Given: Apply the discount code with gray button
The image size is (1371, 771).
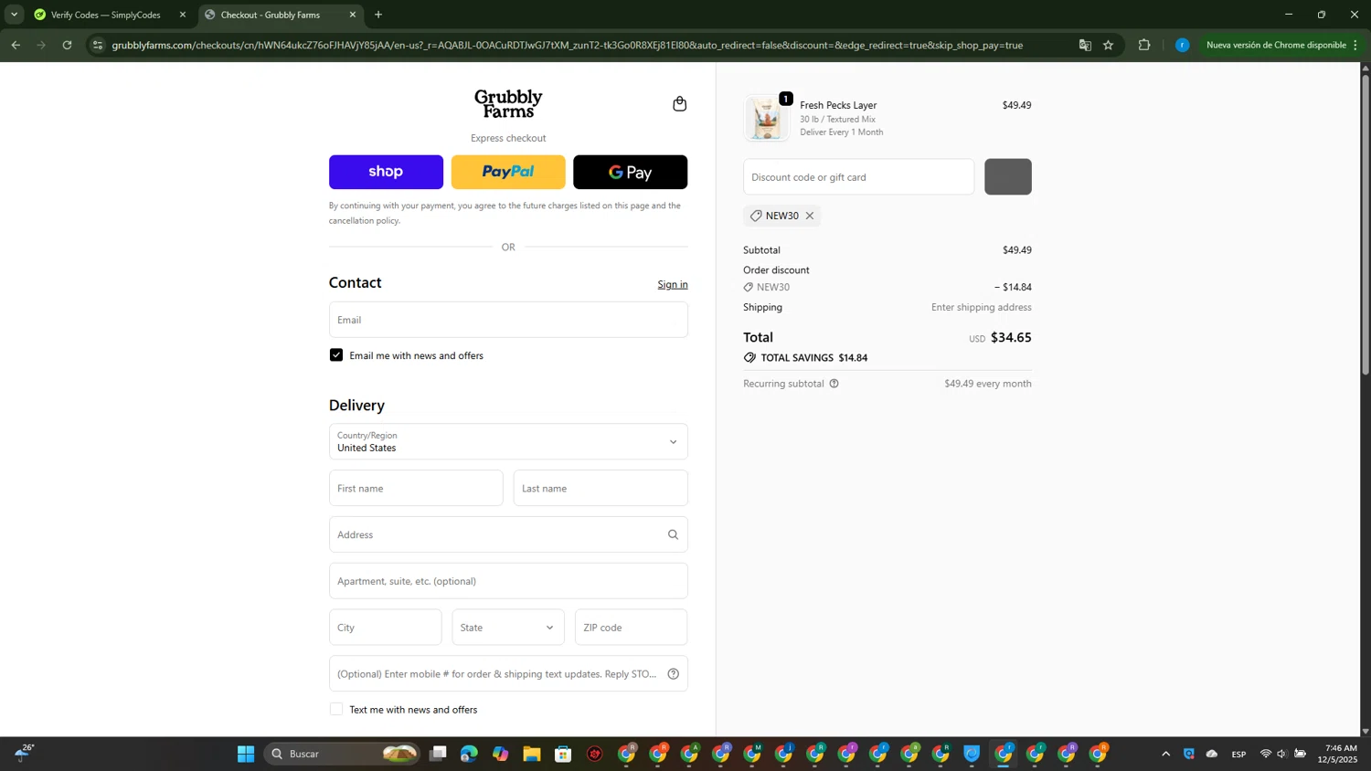Looking at the screenshot, I should [x=1008, y=176].
